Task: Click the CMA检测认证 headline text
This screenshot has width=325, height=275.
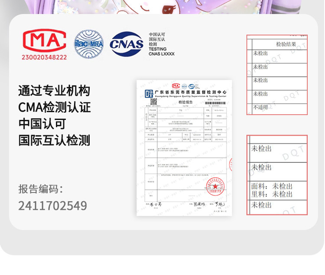Action: [x=54, y=107]
